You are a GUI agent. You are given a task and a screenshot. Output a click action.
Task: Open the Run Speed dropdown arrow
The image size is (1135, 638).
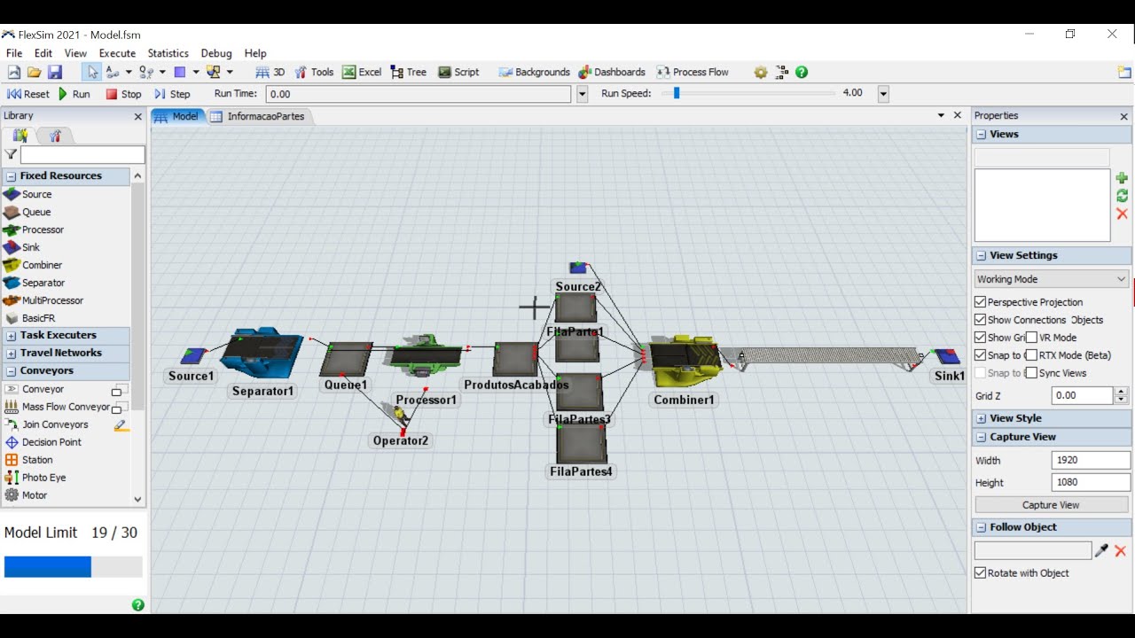coord(883,94)
